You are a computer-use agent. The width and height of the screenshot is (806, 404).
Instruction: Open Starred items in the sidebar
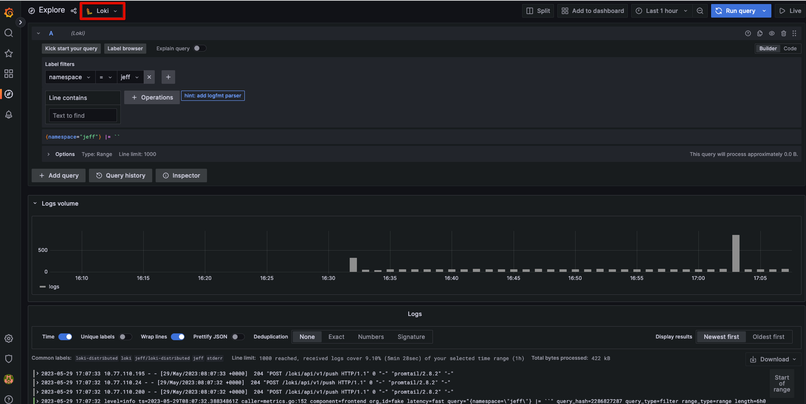tap(8, 53)
